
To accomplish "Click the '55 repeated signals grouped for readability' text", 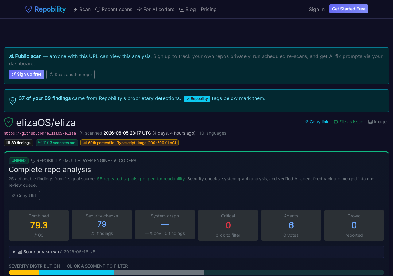I will (142, 179).
